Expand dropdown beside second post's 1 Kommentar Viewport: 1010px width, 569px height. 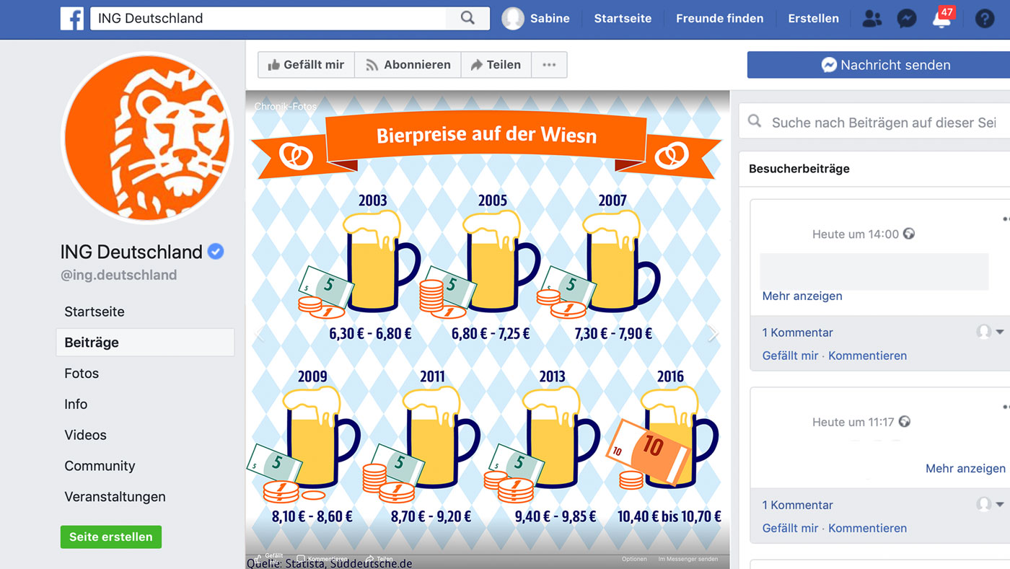(x=999, y=505)
